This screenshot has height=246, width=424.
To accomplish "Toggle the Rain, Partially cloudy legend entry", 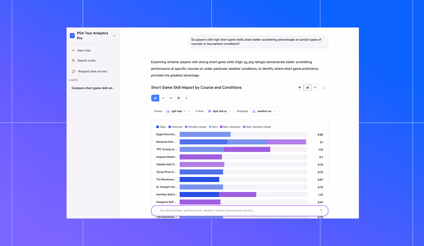I will (257, 127).
